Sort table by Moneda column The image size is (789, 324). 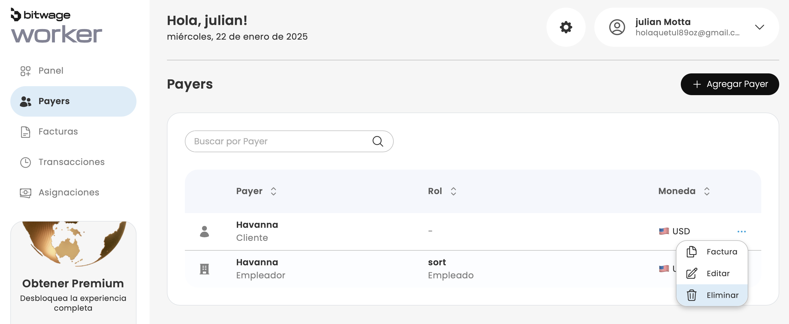[706, 191]
